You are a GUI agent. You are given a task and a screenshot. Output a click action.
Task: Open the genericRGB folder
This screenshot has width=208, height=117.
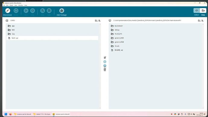[x=155, y=42]
